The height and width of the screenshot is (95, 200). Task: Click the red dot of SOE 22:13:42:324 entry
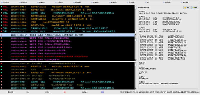[x=1, y=63]
